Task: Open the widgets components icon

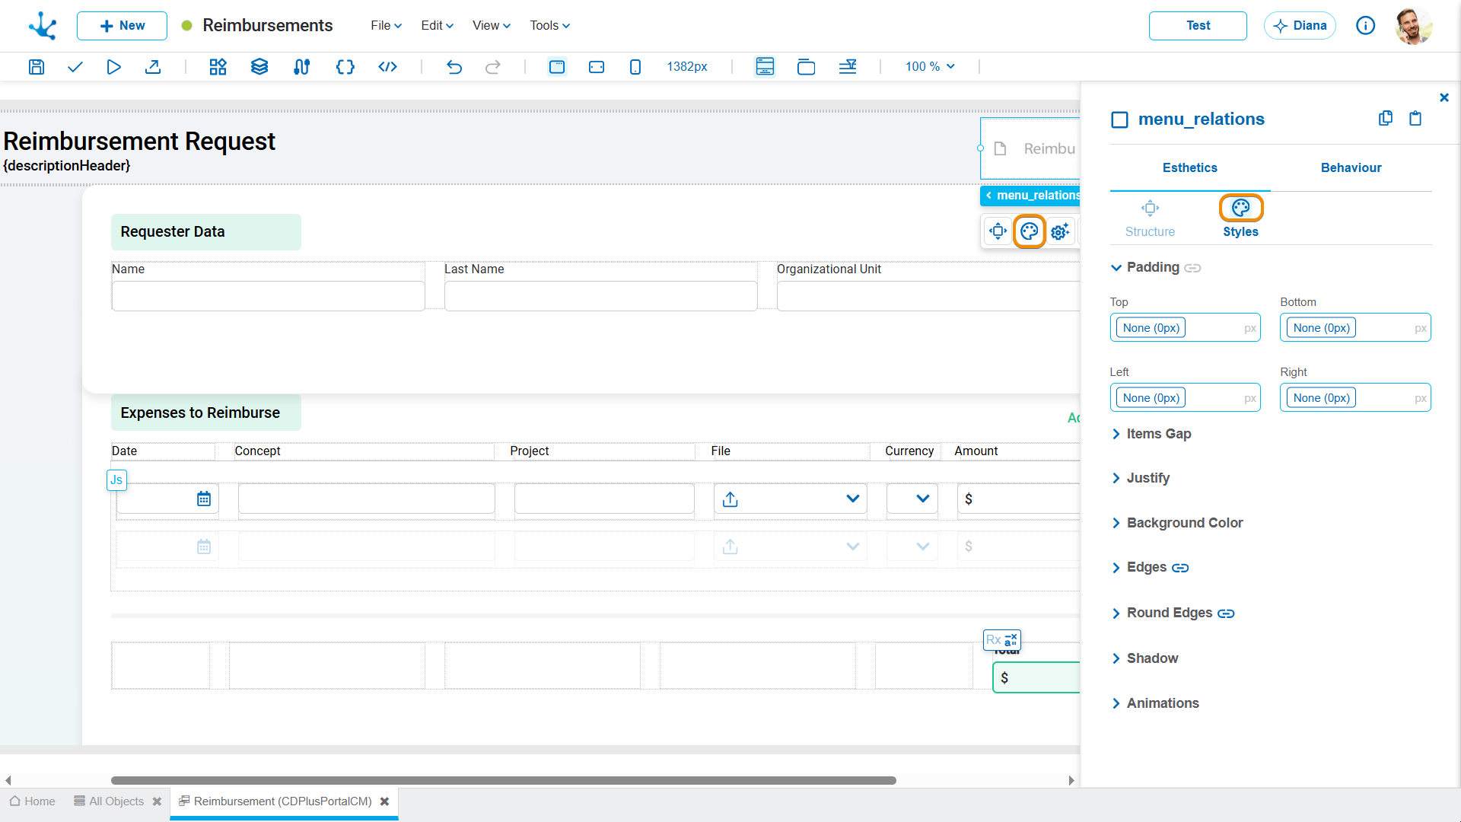Action: tap(218, 67)
